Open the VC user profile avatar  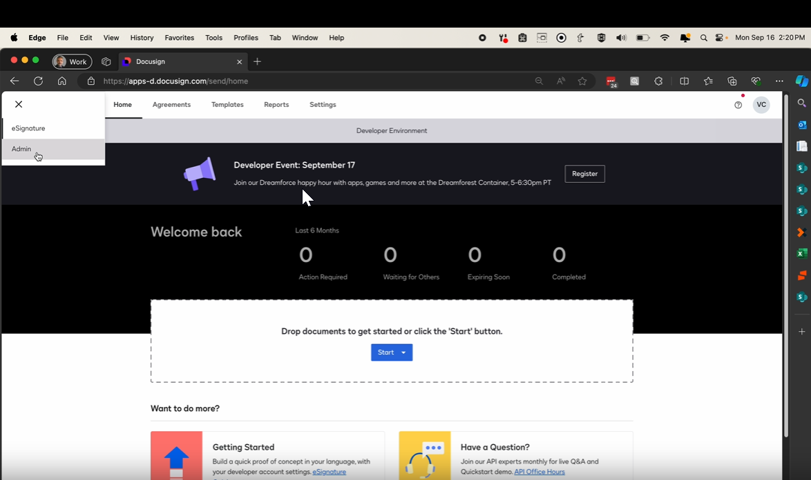(761, 105)
